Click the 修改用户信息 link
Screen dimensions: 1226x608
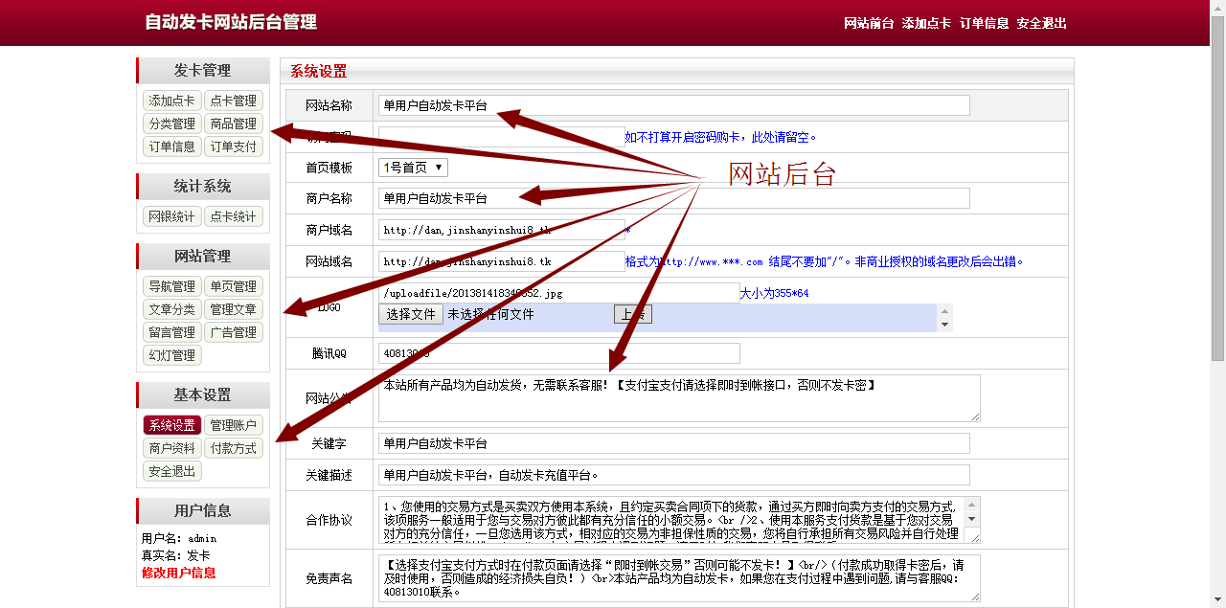pyautogui.click(x=179, y=573)
